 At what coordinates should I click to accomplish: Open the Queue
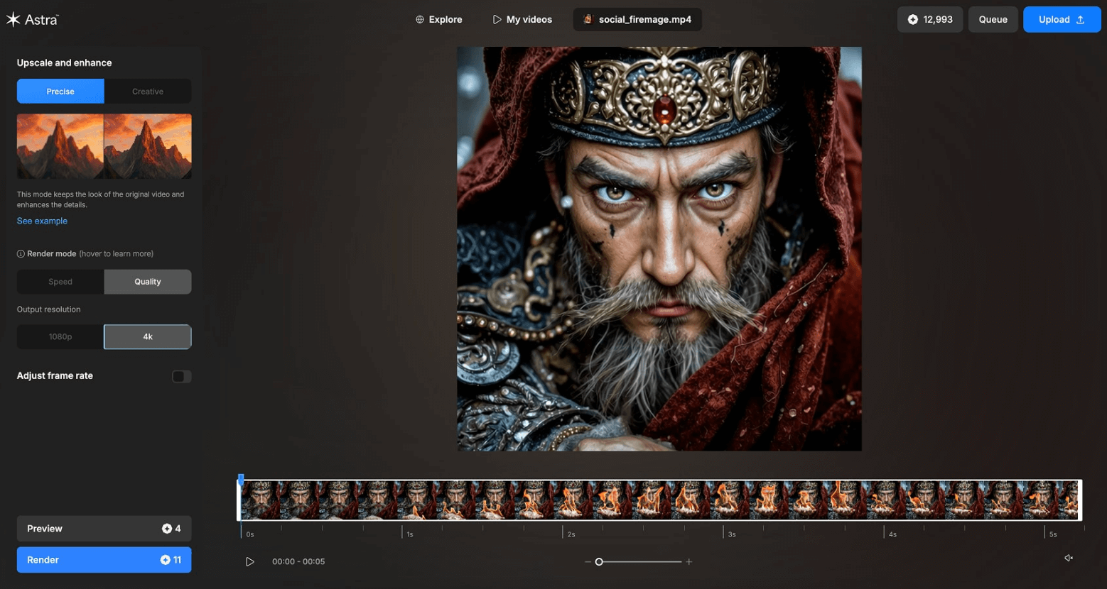993,19
